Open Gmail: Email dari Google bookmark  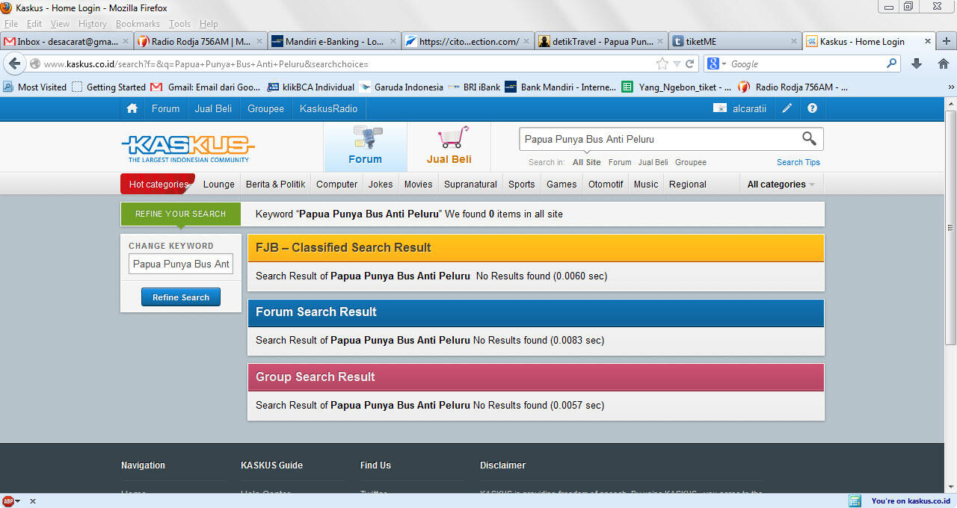click(x=206, y=87)
